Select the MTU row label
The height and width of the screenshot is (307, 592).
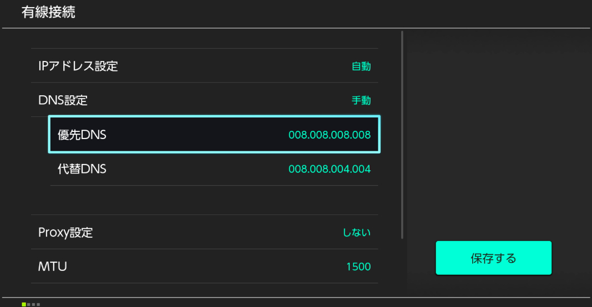pos(53,267)
